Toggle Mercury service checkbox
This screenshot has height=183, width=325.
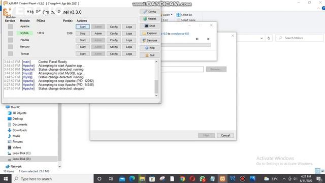pyautogui.click(x=10, y=47)
